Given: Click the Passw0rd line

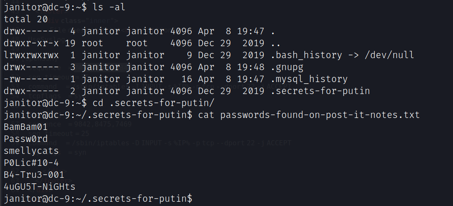Looking at the screenshot, I should (25, 139).
